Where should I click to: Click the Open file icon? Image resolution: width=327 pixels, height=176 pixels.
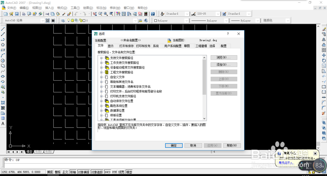click(x=11, y=14)
